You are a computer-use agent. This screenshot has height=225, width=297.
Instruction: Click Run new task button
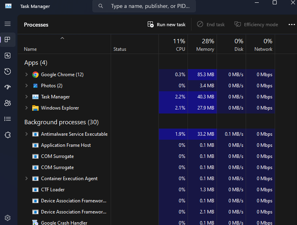(x=166, y=25)
